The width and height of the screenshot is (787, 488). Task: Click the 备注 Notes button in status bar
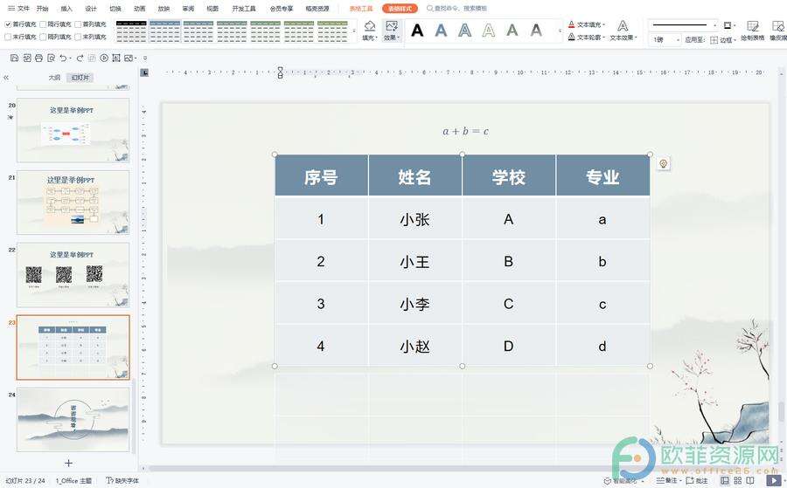667,480
